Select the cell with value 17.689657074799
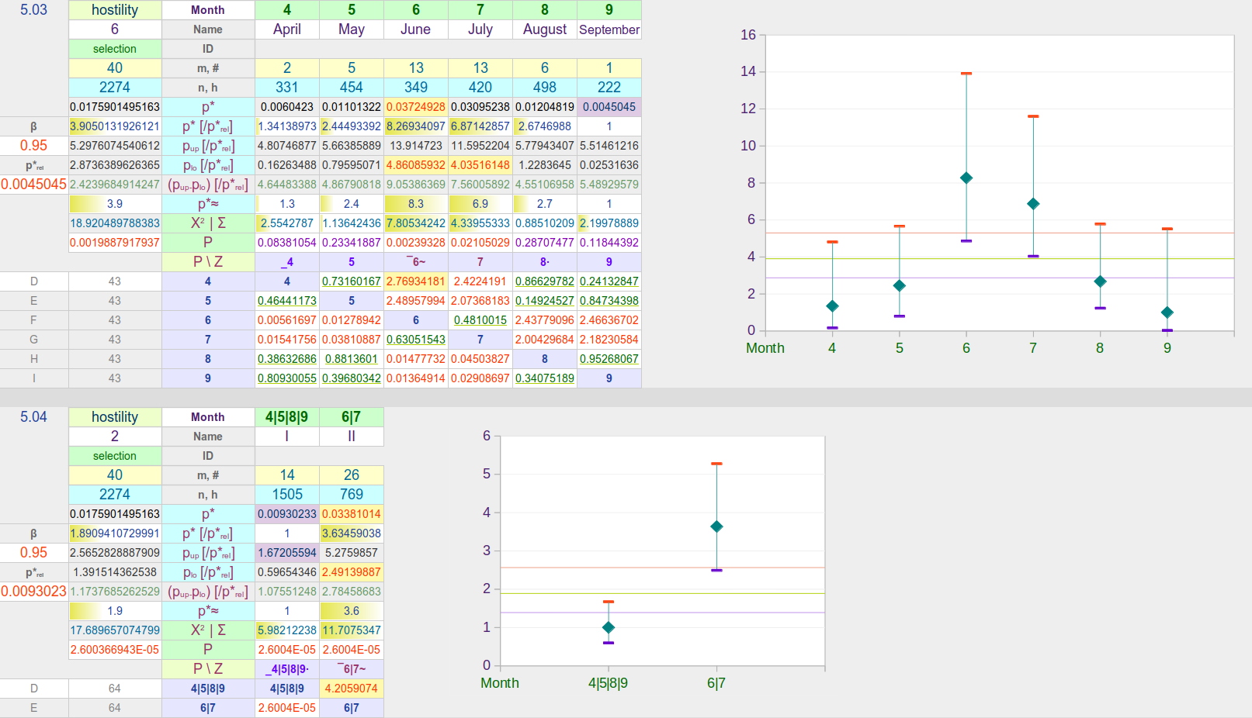 click(115, 630)
